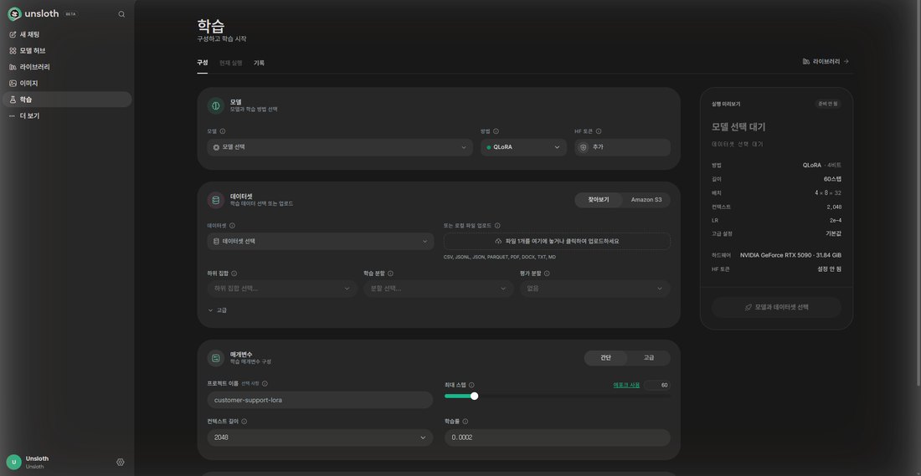Click the search magnifier icon in sidebar
921x476 pixels.
(x=121, y=14)
